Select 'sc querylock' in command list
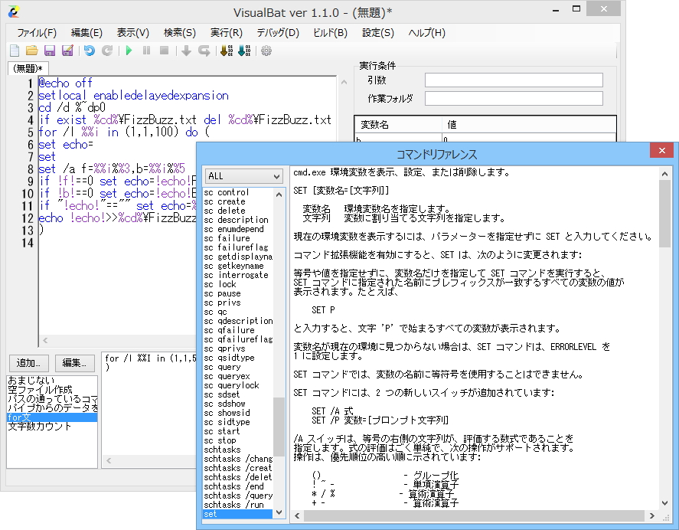Viewport: 679px width, 530px height. [238, 385]
